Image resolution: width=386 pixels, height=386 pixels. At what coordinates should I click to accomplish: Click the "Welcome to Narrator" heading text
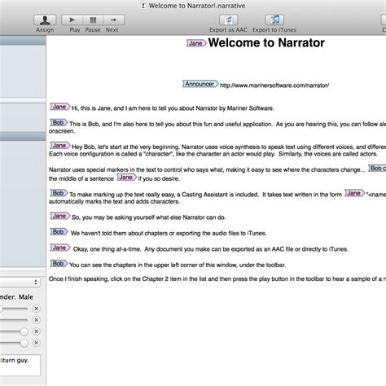(266, 42)
